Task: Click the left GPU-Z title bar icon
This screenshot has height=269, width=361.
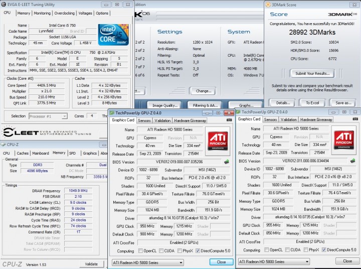Action: (112, 113)
